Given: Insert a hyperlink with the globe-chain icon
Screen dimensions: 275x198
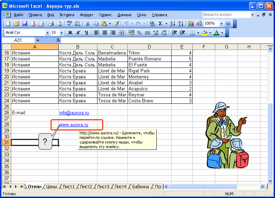Looking at the screenshot, I should 152,24.
